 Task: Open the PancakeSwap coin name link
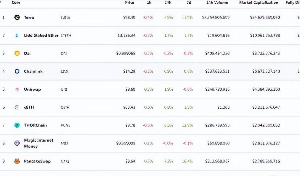point(37,161)
